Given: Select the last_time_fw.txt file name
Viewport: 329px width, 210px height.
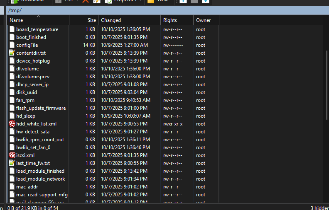Looking at the screenshot, I should click(33, 163).
